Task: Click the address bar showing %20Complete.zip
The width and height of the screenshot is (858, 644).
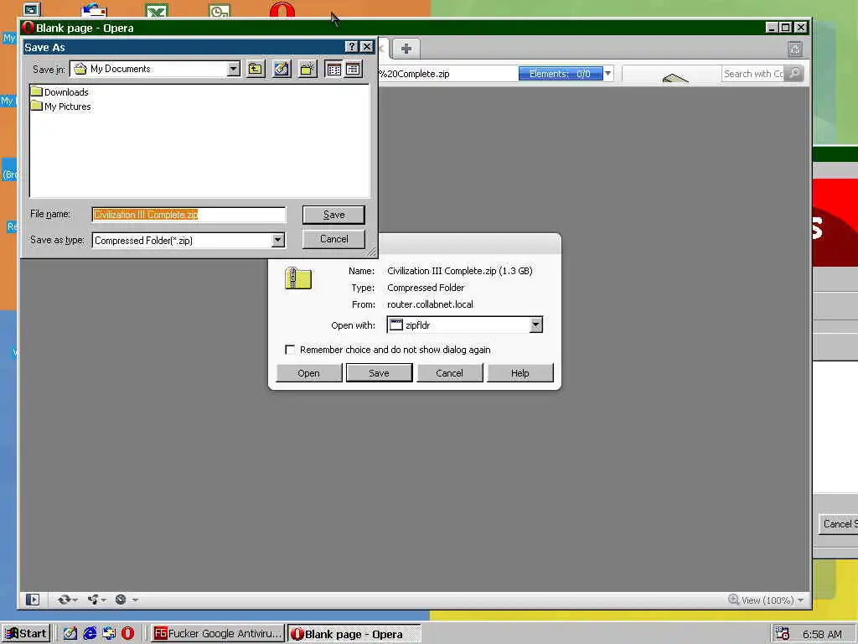Action: coord(447,74)
